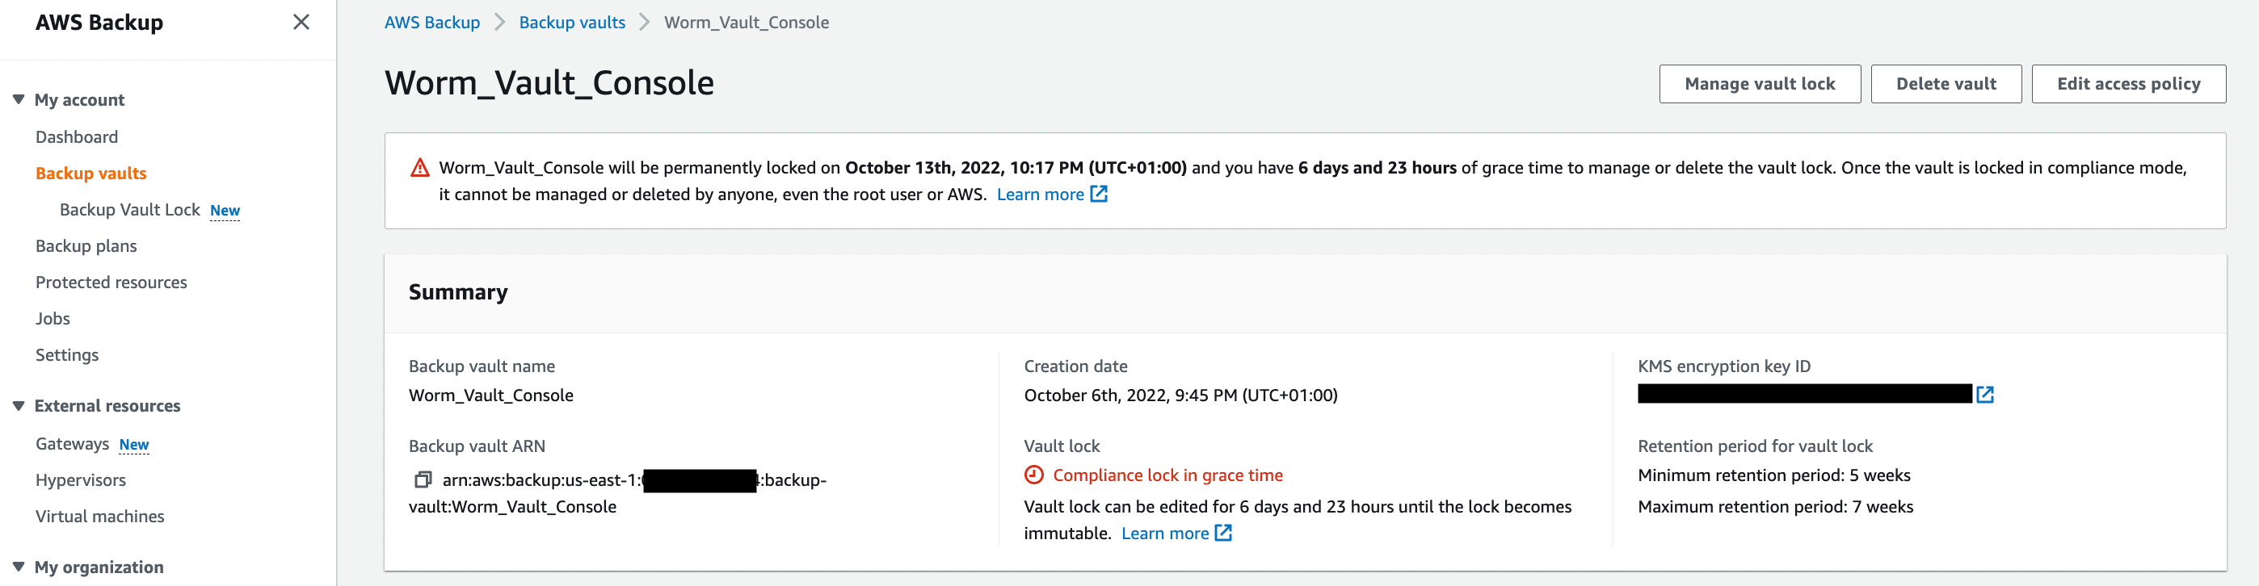This screenshot has height=586, width=2259.
Task: Open Settings in sidebar
Action: click(x=66, y=355)
